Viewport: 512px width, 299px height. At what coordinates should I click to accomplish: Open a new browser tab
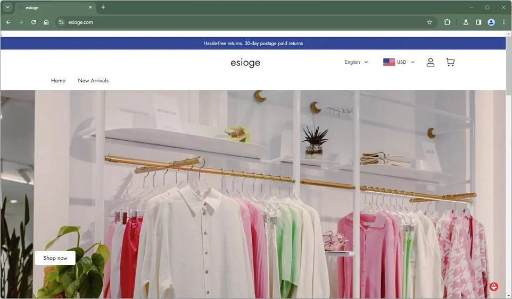[x=103, y=7]
